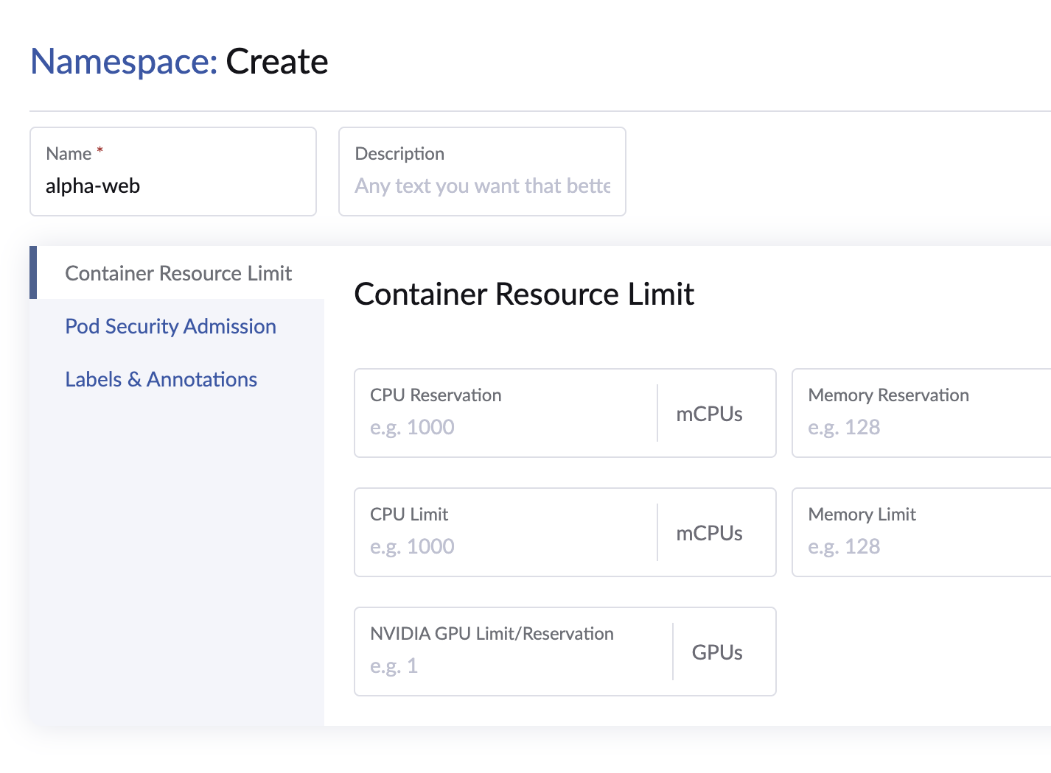
Task: Click the Namespace breadcrumb link
Action: (x=124, y=61)
